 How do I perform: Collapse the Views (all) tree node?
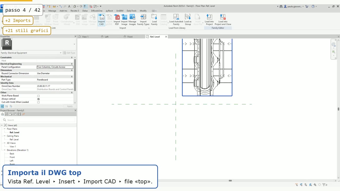pyautogui.click(x=2, y=125)
